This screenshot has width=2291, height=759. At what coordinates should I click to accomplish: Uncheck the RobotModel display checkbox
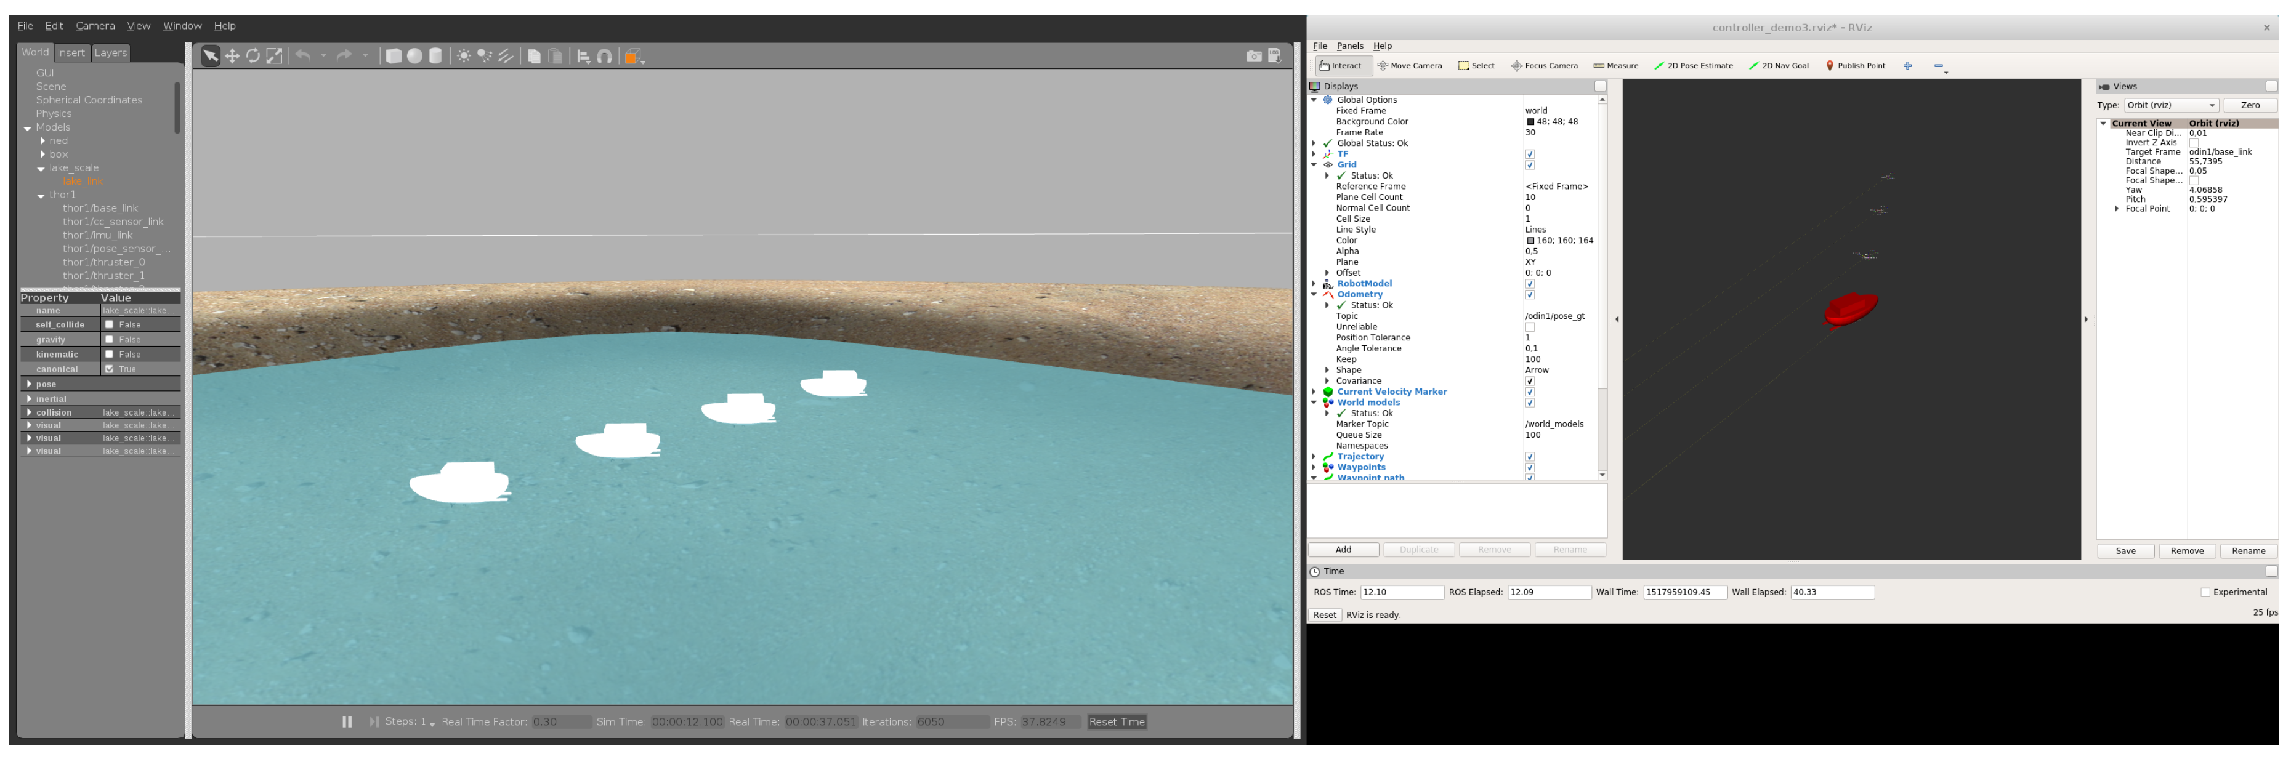[1530, 284]
